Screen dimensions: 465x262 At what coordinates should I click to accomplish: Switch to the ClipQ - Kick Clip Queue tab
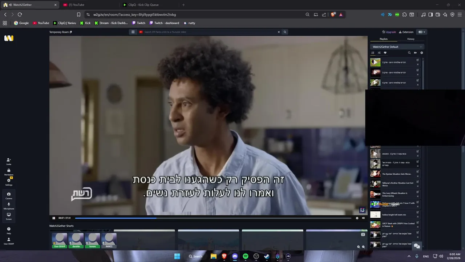(x=149, y=5)
